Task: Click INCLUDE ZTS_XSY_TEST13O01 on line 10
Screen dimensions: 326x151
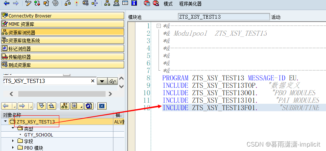Action: (x=210, y=93)
